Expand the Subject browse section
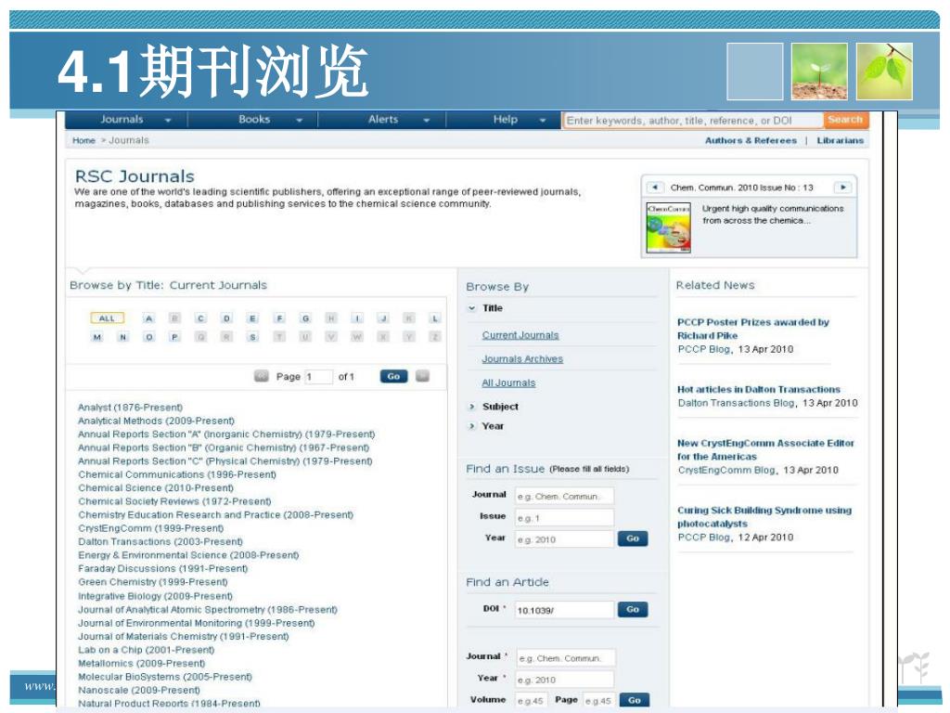 click(x=472, y=407)
